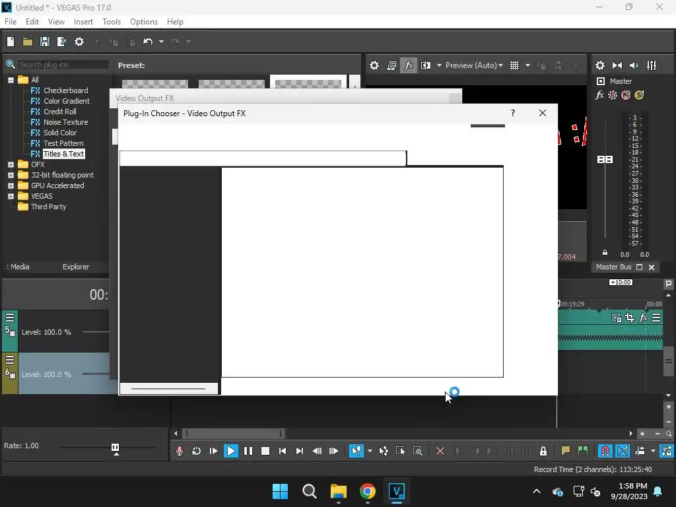Click the blue Play button
The height and width of the screenshot is (507, 676).
coord(230,451)
